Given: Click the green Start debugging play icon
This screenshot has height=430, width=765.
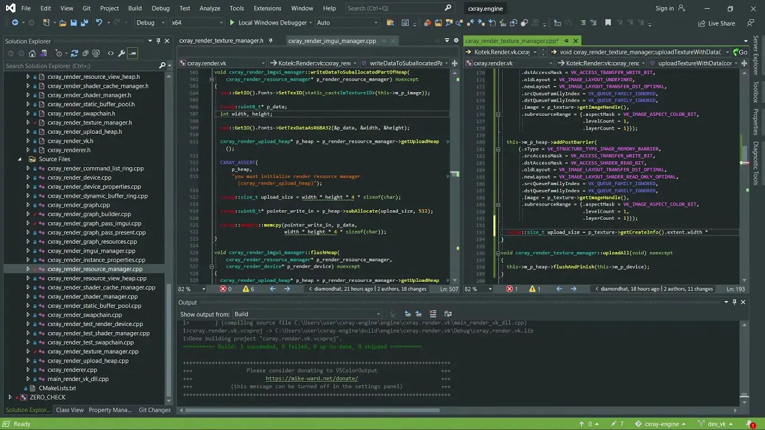Looking at the screenshot, I should tap(232, 23).
